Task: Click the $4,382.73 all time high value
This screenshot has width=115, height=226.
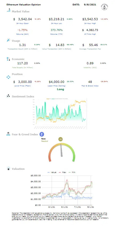Action: click(90, 30)
